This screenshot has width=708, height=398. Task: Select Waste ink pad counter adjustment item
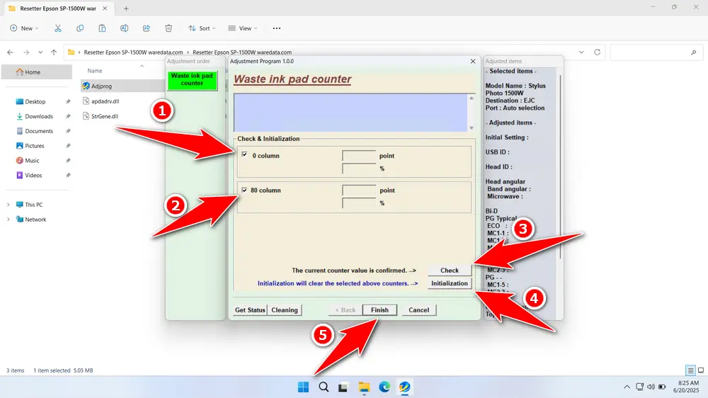coord(192,79)
